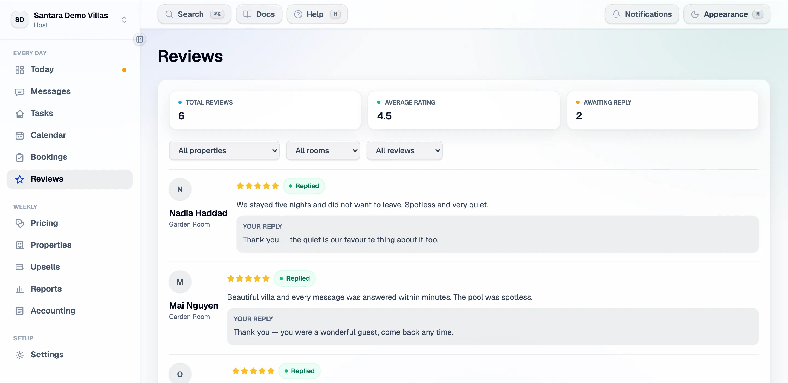The height and width of the screenshot is (383, 788).
Task: Click the Reviews star icon
Action: coord(20,179)
